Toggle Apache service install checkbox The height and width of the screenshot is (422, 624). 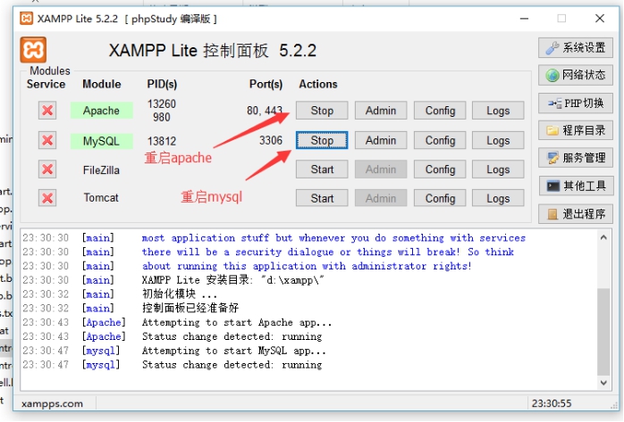pyautogui.click(x=47, y=111)
